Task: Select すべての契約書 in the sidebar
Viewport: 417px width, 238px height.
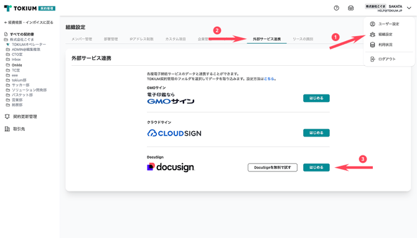Action: click(x=22, y=34)
